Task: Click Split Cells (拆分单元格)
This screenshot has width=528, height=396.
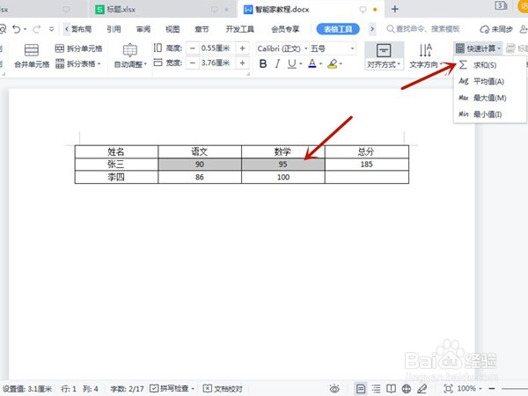Action: point(79,48)
